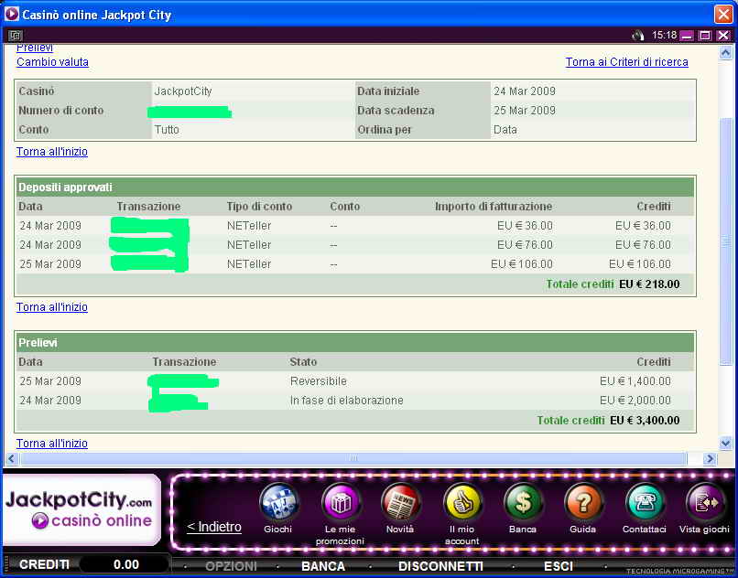Click the Stato column header in Prelievi
Viewport: 738px width, 578px height.
[x=303, y=362]
